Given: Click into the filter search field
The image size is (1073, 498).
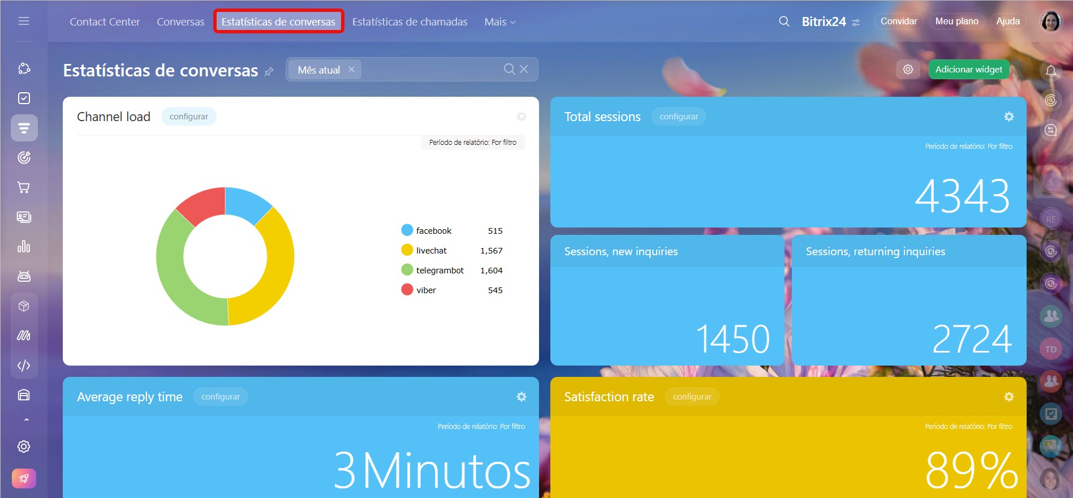Looking at the screenshot, I should click(x=430, y=70).
